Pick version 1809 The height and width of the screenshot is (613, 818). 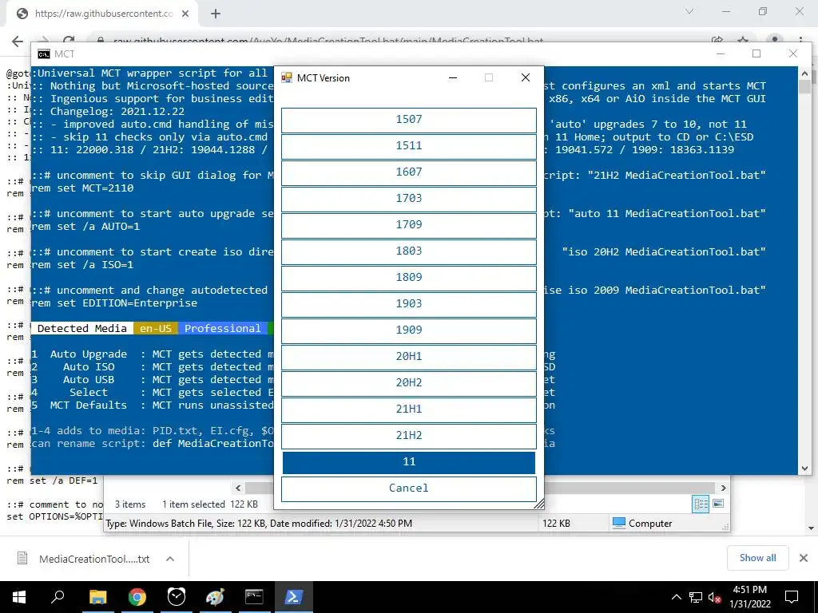(x=408, y=278)
